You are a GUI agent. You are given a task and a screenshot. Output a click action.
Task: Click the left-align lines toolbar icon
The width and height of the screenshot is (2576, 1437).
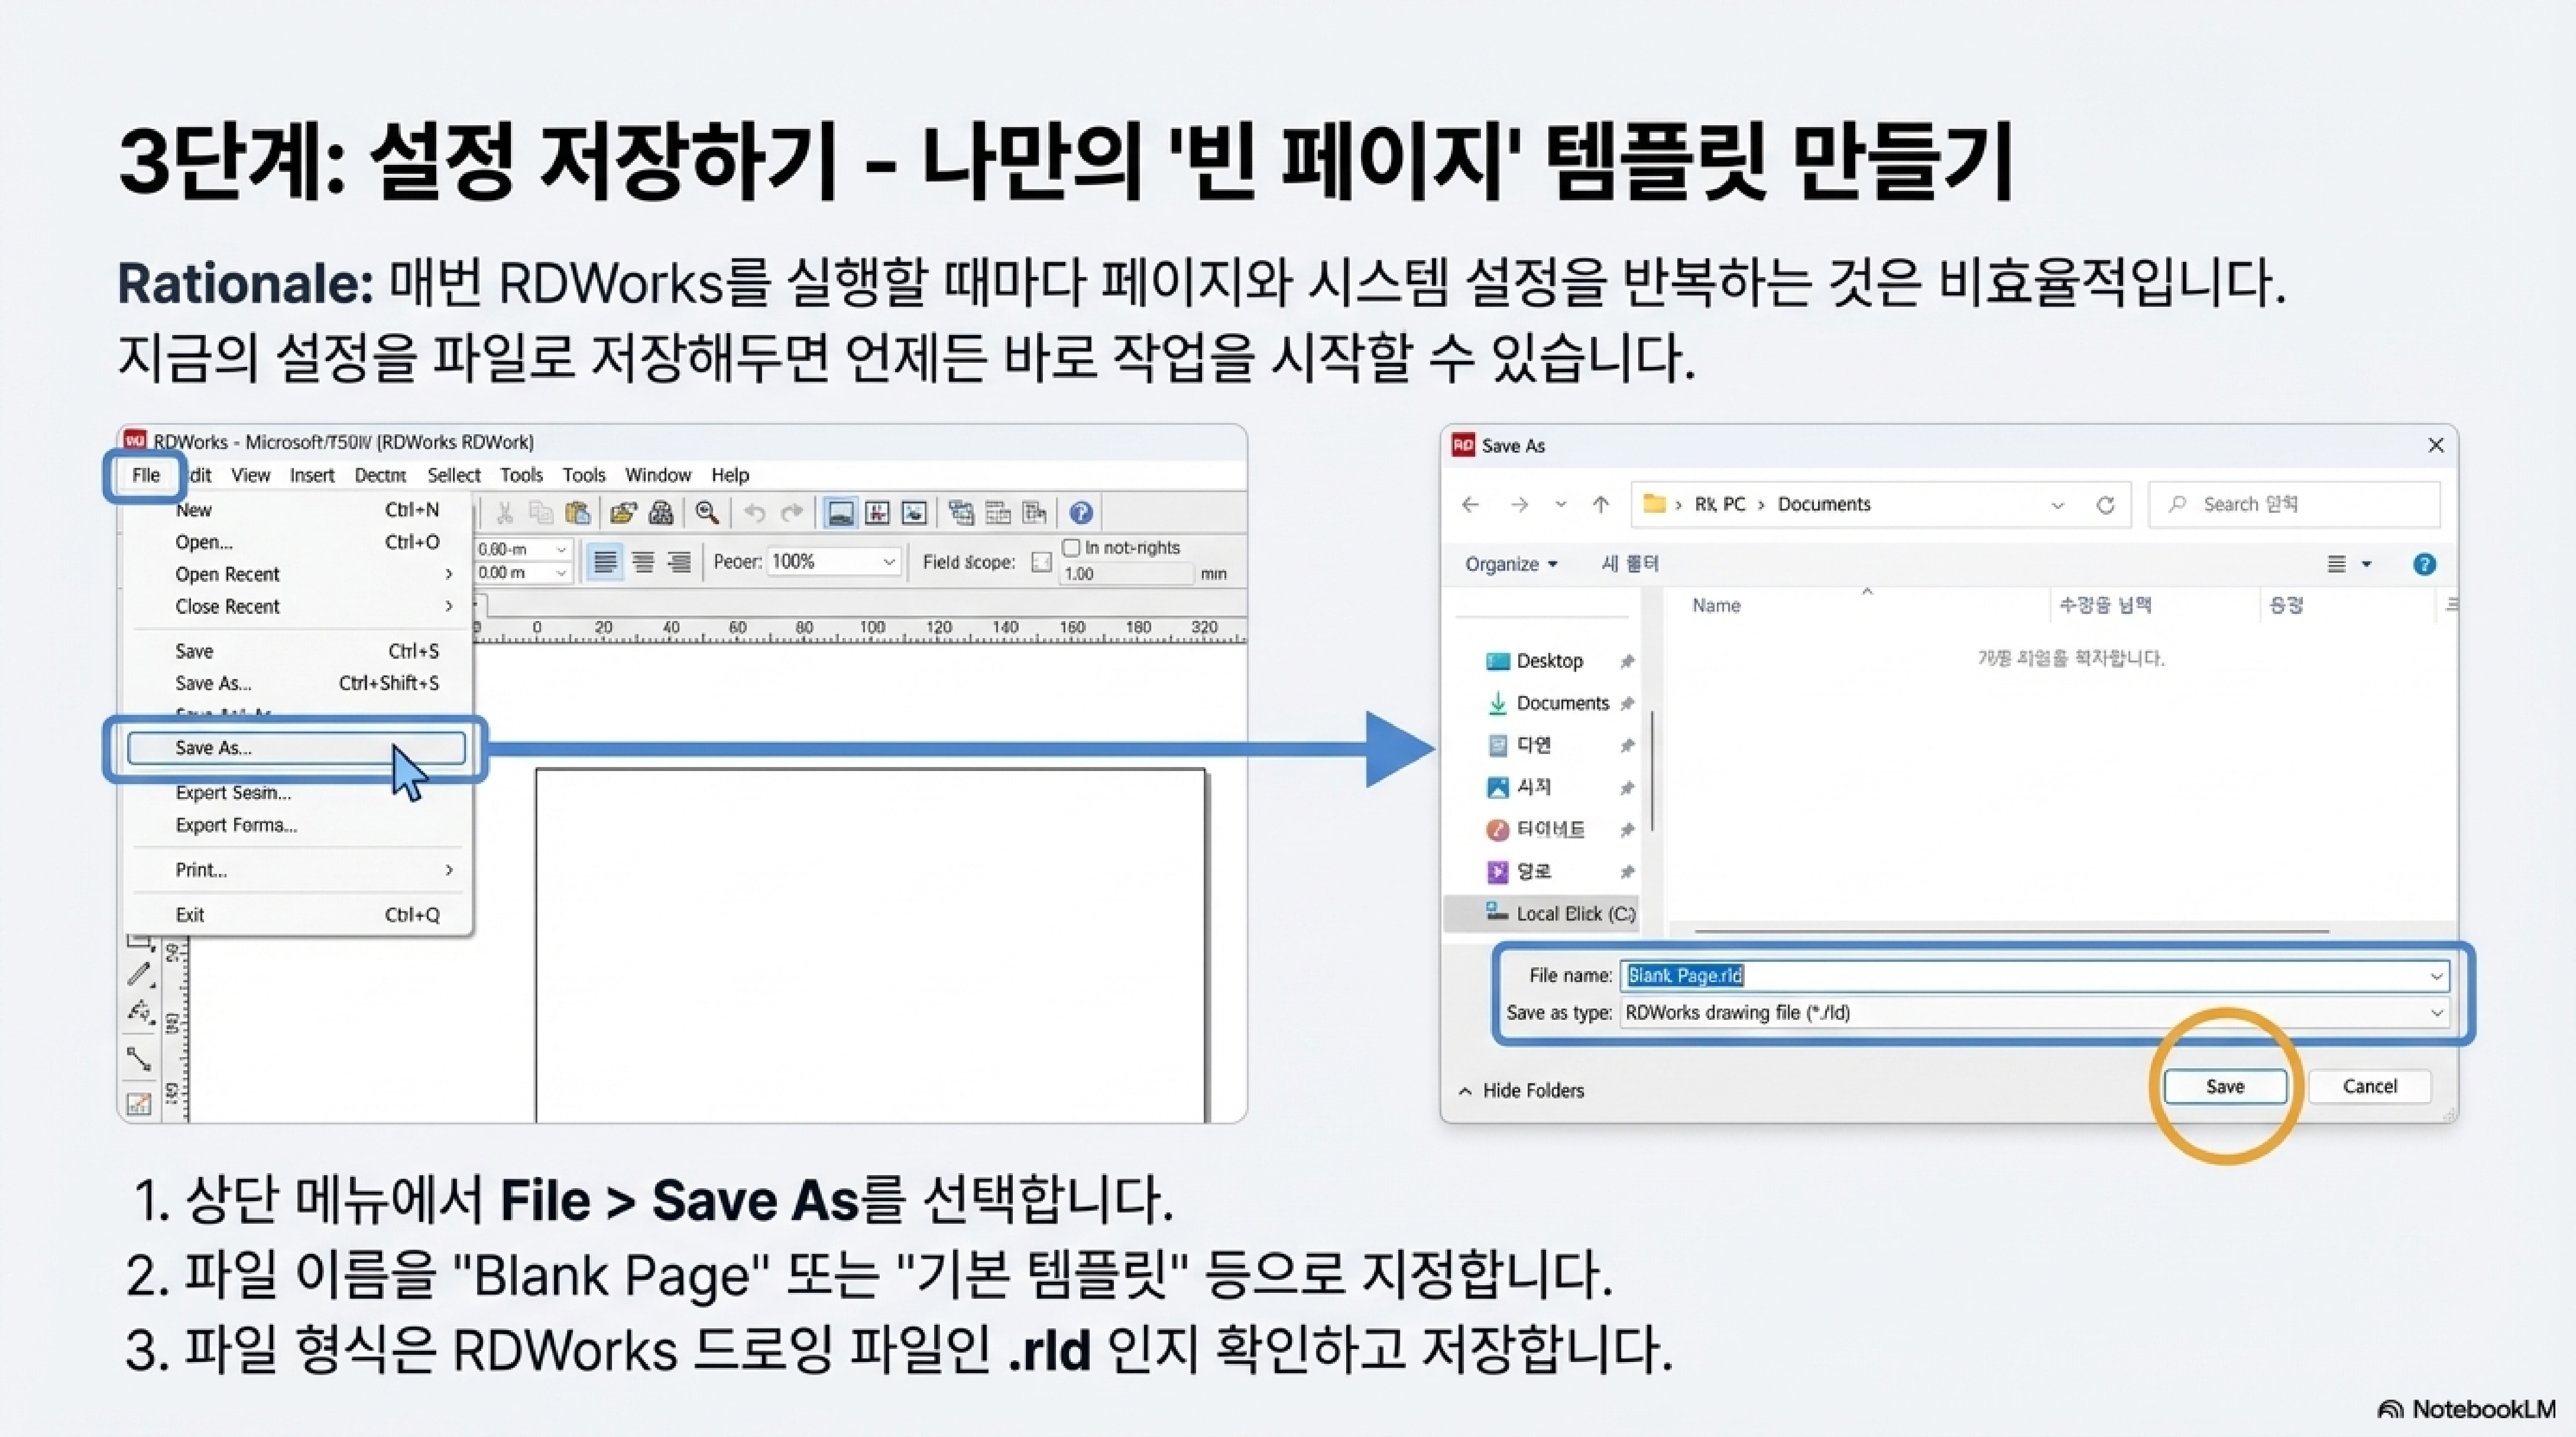coord(604,562)
